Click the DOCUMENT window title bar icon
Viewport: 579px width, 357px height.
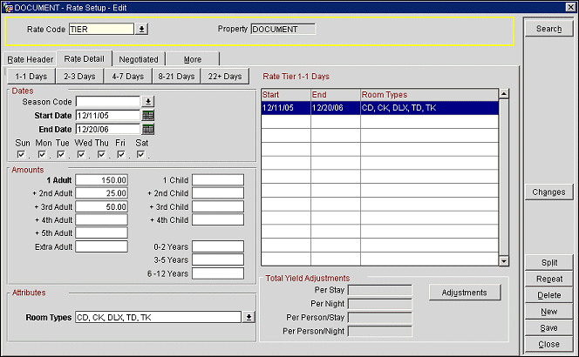7,6
